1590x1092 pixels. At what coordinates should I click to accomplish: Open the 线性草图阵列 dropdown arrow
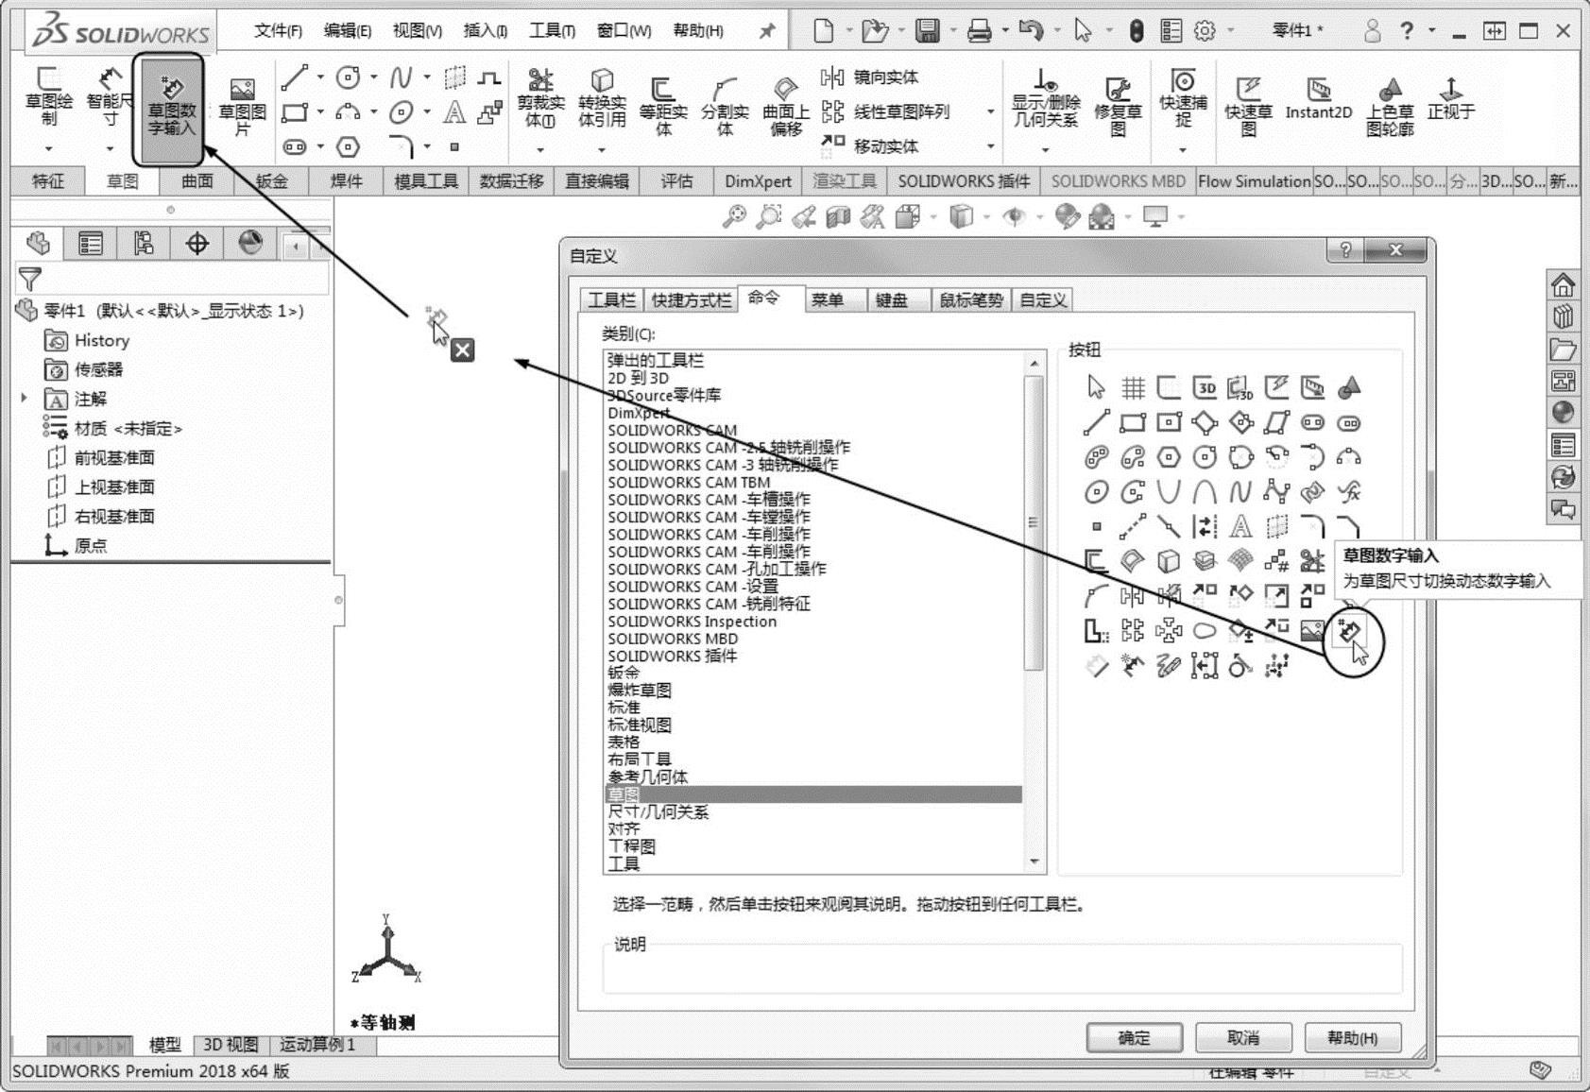(x=991, y=111)
